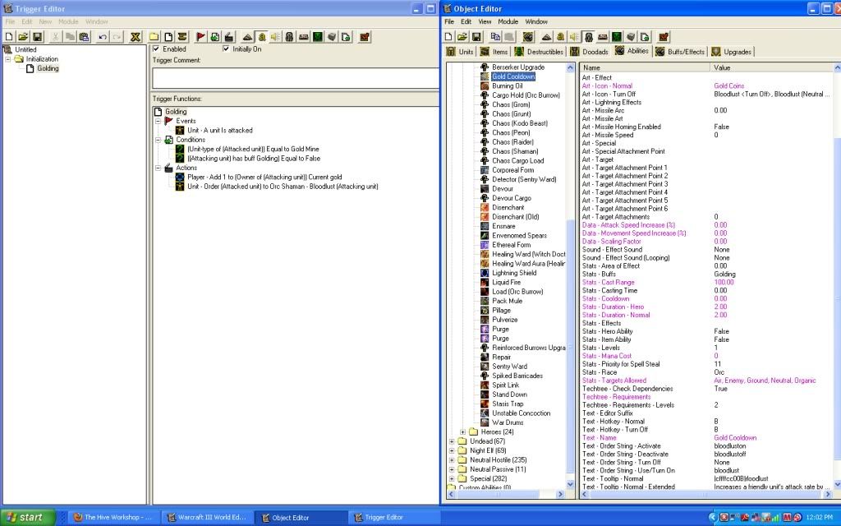The width and height of the screenshot is (841, 526).
Task: Switch to the Units tab
Action: coord(460,52)
